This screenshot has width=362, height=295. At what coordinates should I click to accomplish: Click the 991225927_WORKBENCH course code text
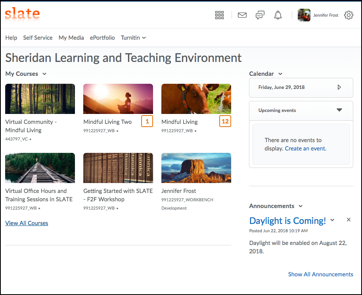click(187, 200)
